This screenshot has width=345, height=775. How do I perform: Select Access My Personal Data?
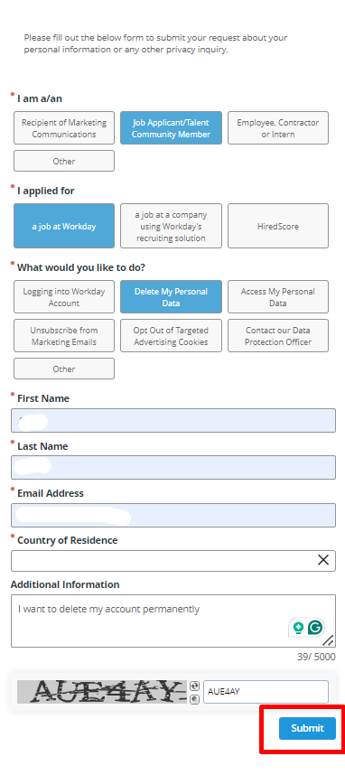pos(278,297)
